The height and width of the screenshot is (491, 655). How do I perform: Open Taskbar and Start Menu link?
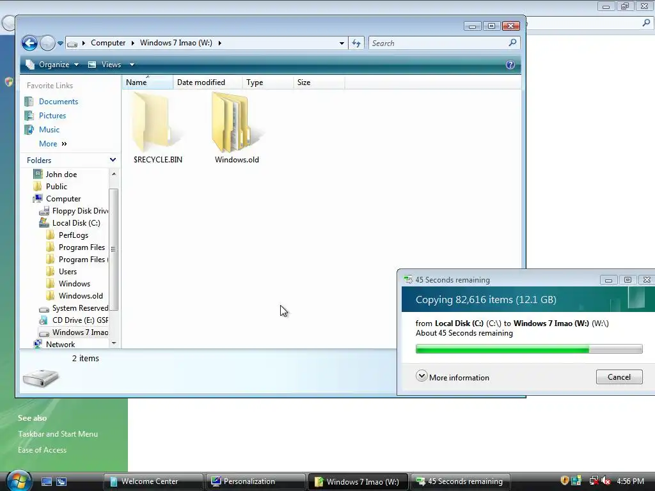58,434
